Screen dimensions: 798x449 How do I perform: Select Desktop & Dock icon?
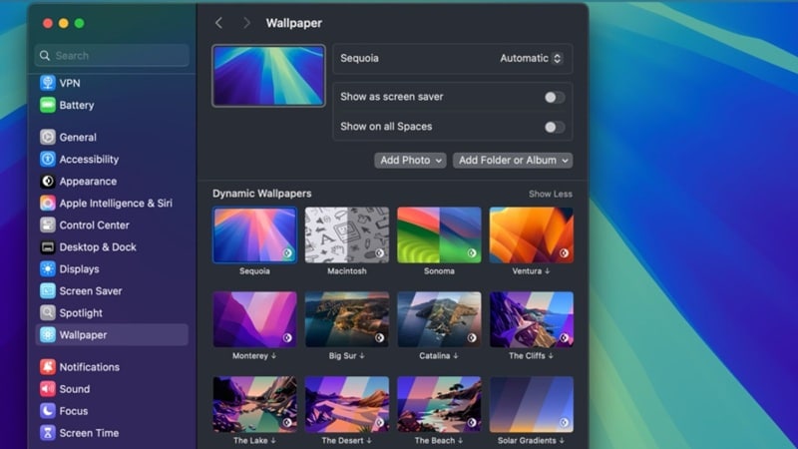pos(47,246)
